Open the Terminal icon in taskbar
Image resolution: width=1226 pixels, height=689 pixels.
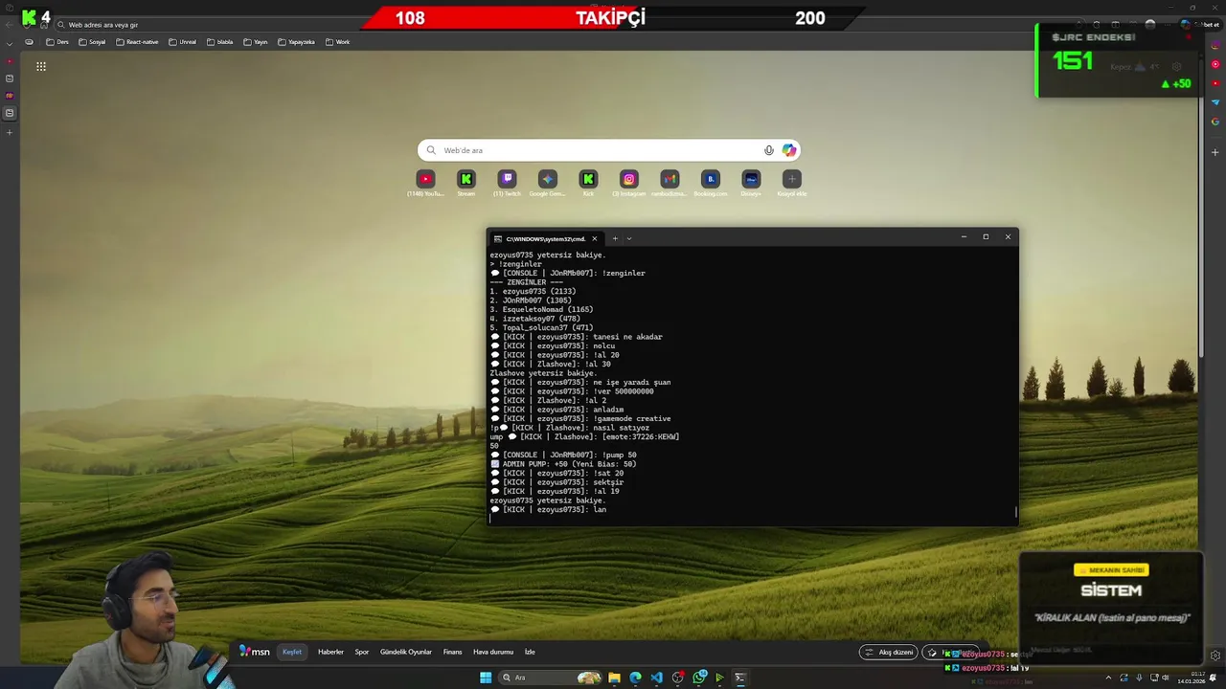740,678
